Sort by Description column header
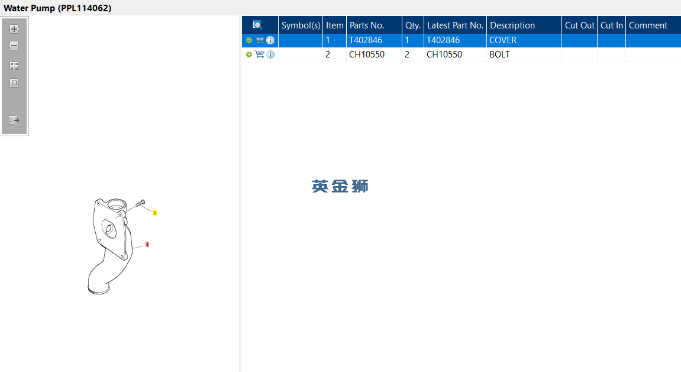The image size is (681, 372). (x=524, y=25)
